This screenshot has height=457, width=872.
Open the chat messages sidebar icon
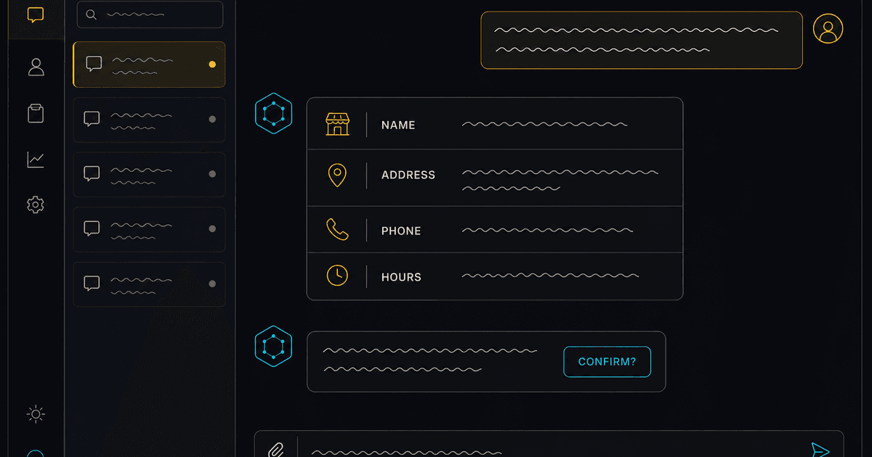click(36, 15)
